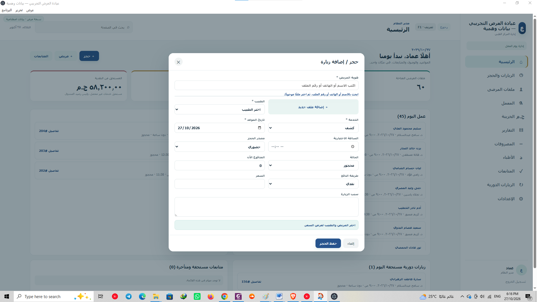537x302 pixels.
Task: Click the السعر price input field
Action: (220, 184)
